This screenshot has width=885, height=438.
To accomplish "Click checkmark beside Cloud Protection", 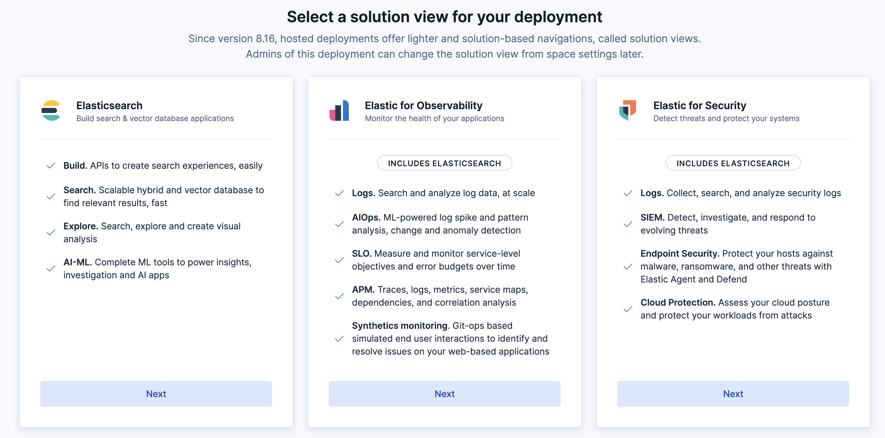I will point(628,309).
